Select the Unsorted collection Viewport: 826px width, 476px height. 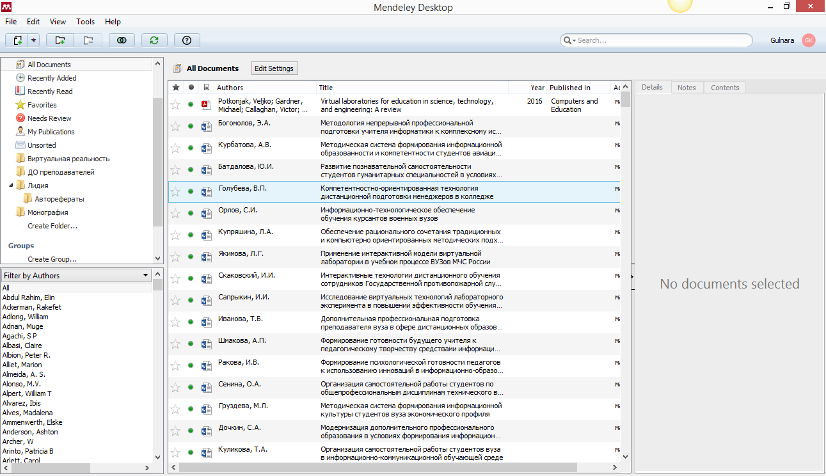42,145
